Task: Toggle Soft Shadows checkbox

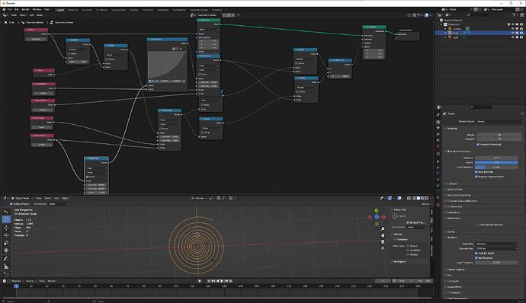Action: pos(476,258)
